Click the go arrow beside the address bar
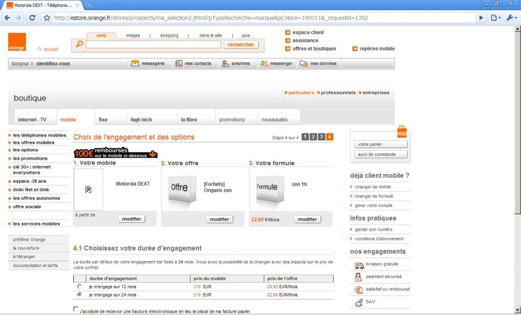The image size is (521, 315). [481, 18]
